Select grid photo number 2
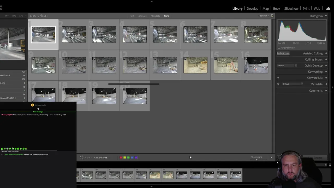Viewport: 334px width, 188px height. click(74, 34)
